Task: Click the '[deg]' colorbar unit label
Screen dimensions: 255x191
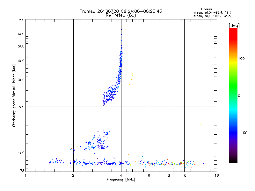Action: 234,25
